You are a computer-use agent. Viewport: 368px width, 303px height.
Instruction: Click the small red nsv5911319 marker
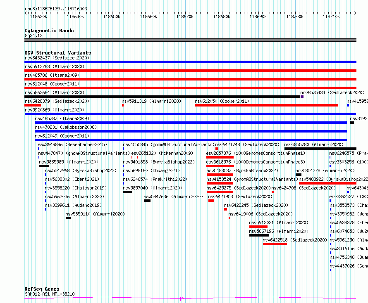[x=123, y=105]
